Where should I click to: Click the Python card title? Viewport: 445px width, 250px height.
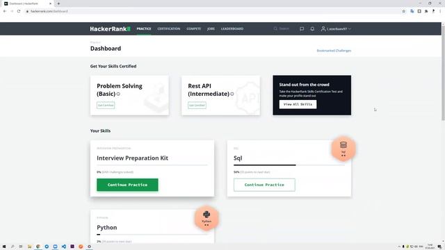coord(106,227)
